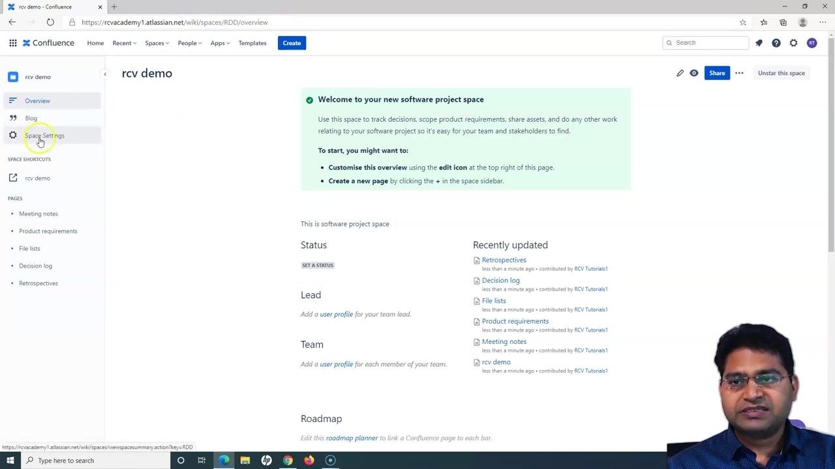
Task: Open Microsoft Edge on taskbar
Action: (x=224, y=461)
